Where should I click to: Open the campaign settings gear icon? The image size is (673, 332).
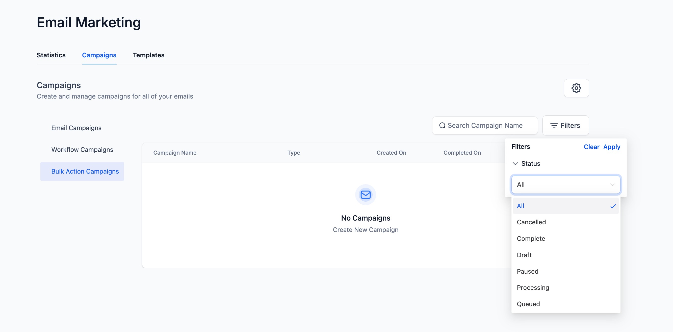(x=576, y=88)
